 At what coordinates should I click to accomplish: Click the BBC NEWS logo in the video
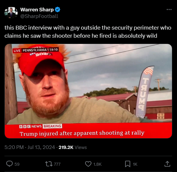point(30,126)
